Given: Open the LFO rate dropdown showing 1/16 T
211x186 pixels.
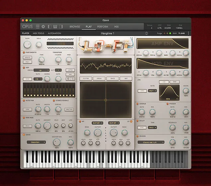Looking at the screenshot, I should (x=152, y=91).
